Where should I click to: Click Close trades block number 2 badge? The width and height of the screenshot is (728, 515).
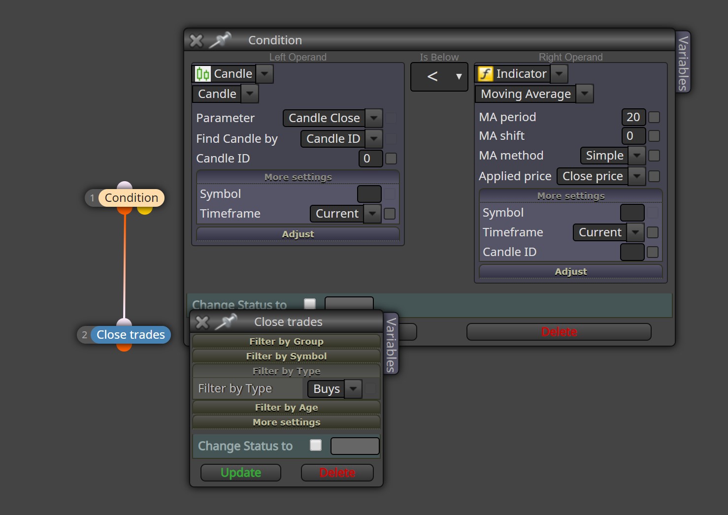84,335
